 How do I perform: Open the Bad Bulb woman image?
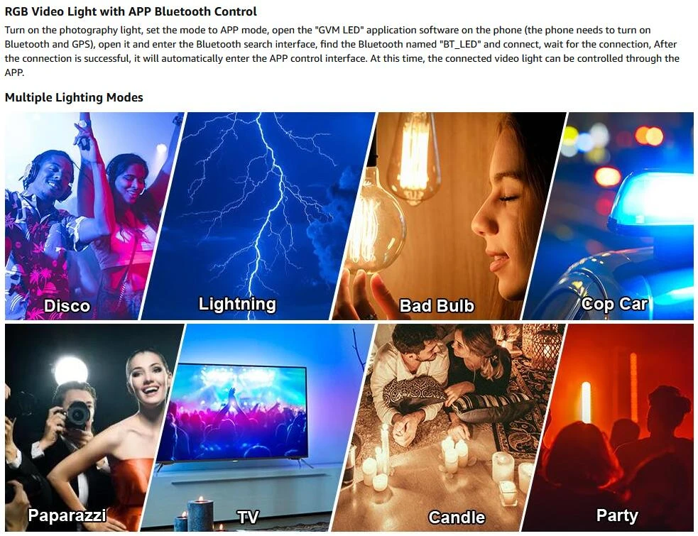tap(447, 216)
